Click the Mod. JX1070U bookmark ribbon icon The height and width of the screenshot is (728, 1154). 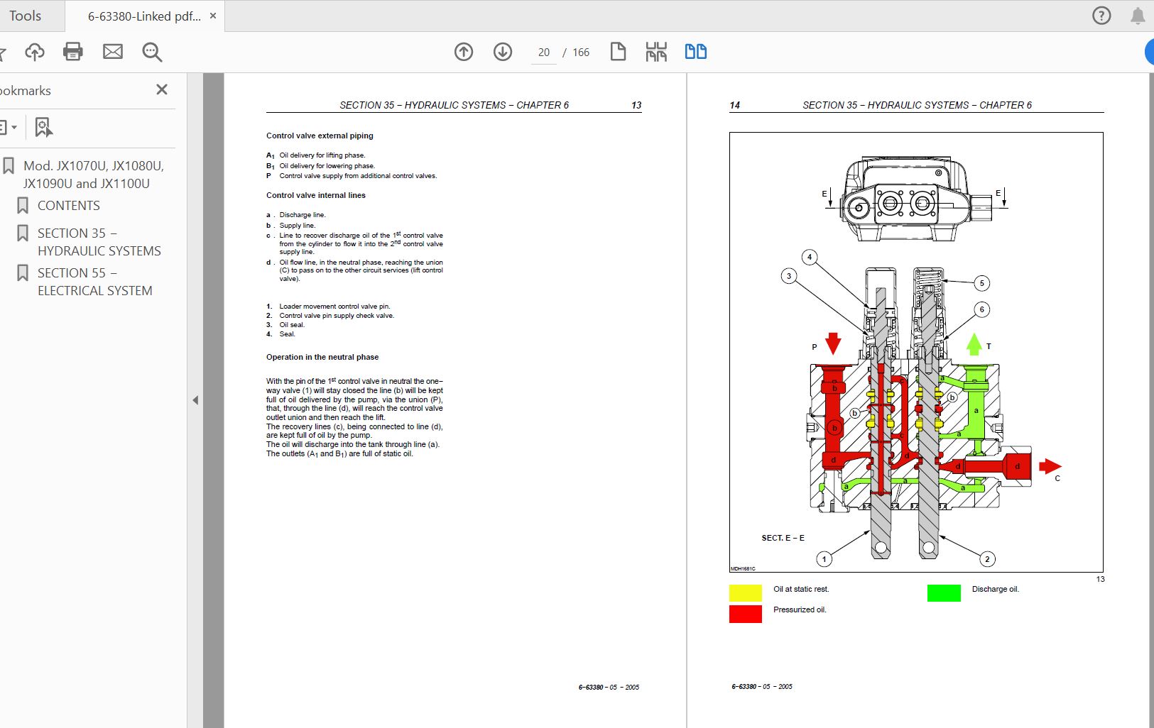coord(9,166)
